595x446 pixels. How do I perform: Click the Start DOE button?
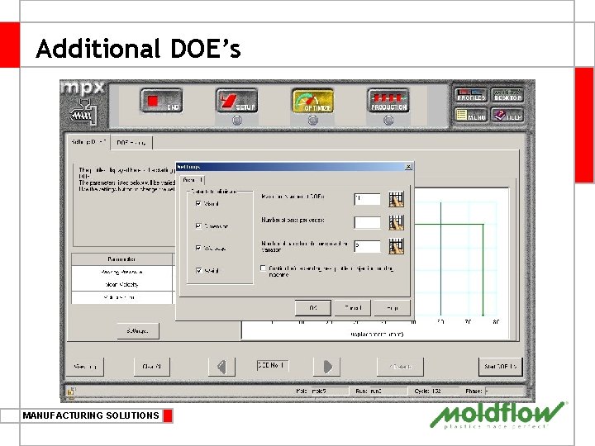(501, 367)
